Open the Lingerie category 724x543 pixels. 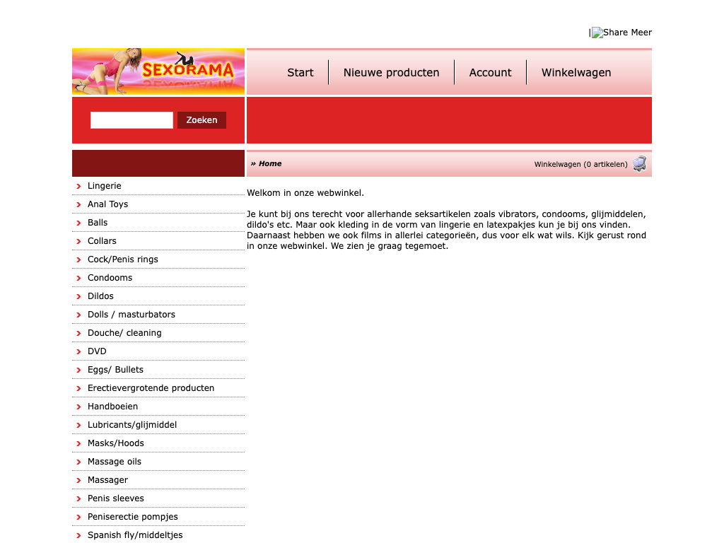(x=105, y=186)
